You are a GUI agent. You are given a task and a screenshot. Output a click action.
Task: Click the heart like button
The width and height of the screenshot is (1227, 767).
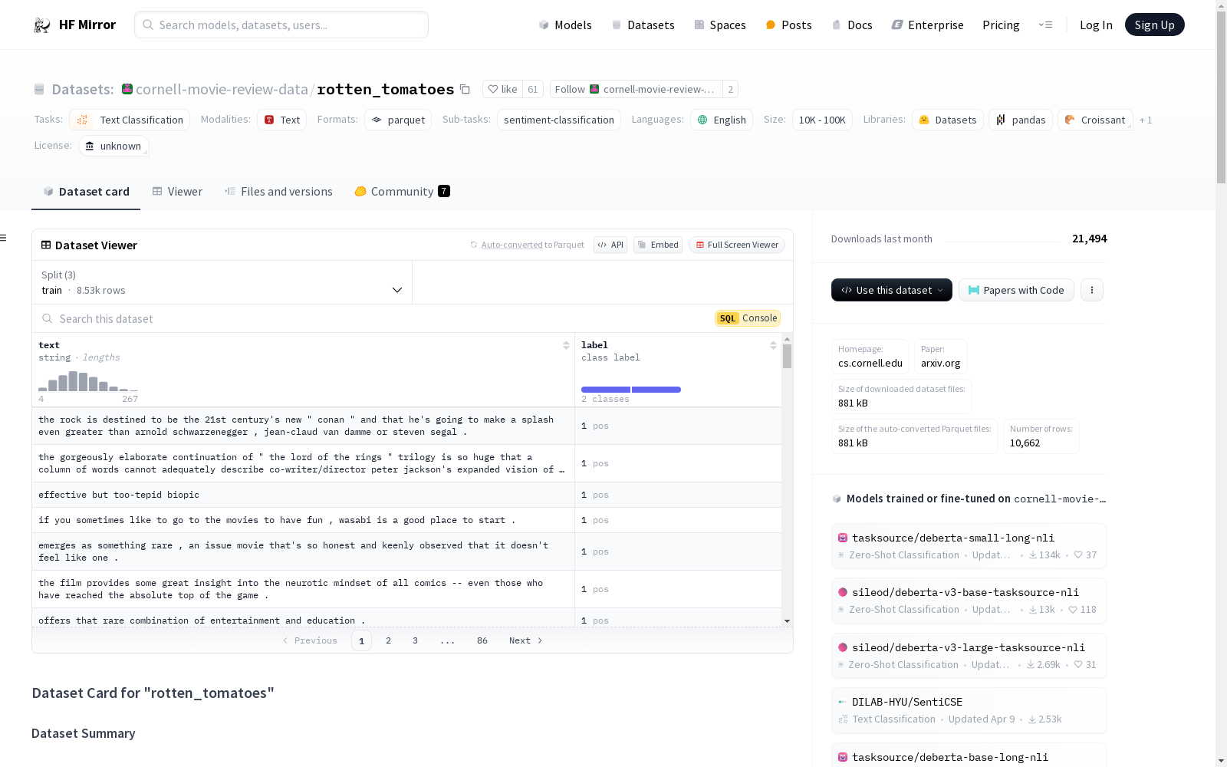pos(503,89)
